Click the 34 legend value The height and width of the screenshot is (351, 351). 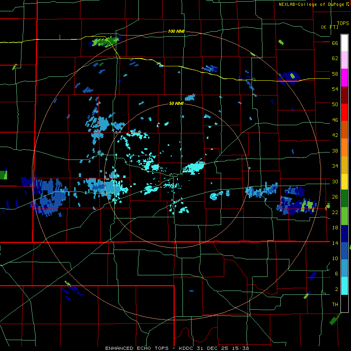pyautogui.click(x=335, y=166)
